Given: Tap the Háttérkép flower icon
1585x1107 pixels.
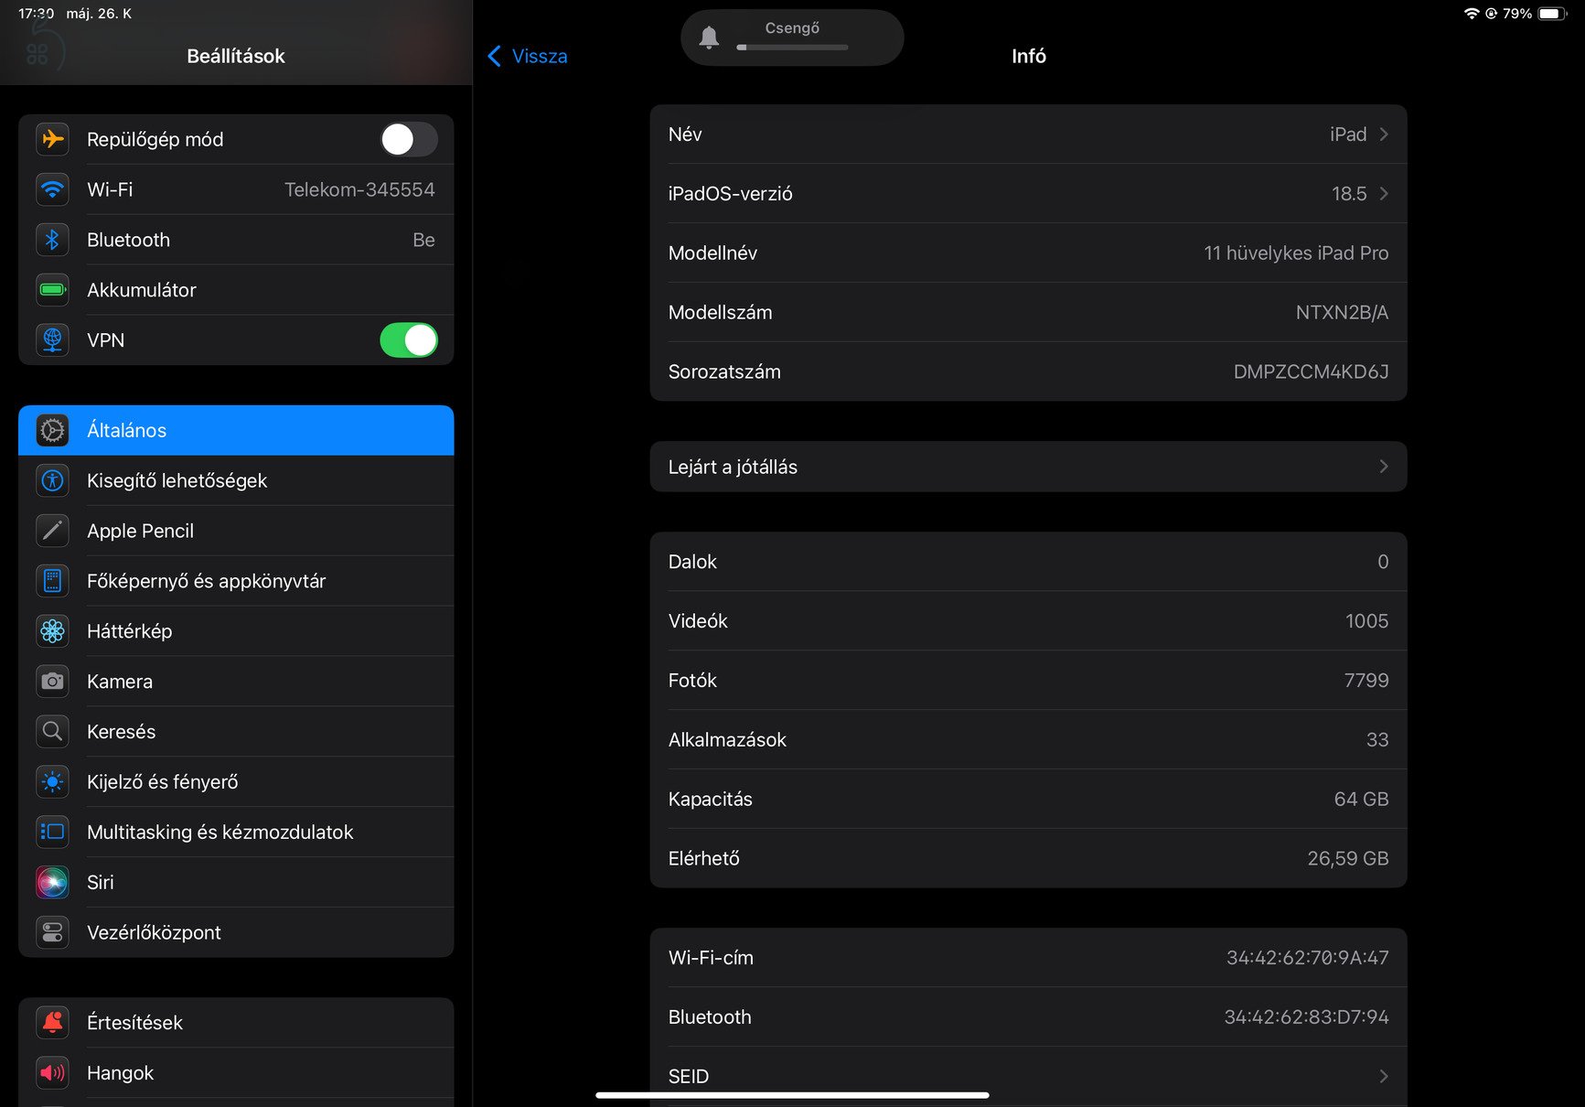Looking at the screenshot, I should (x=53, y=631).
